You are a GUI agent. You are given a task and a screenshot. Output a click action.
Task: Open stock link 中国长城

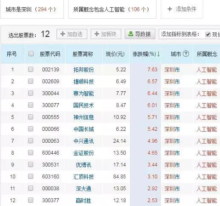coord(83,129)
